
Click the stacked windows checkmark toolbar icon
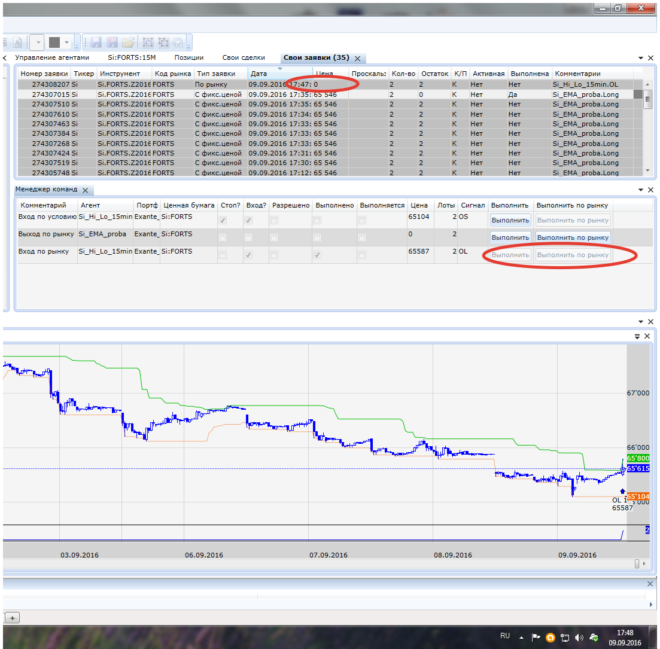pyautogui.click(x=178, y=42)
